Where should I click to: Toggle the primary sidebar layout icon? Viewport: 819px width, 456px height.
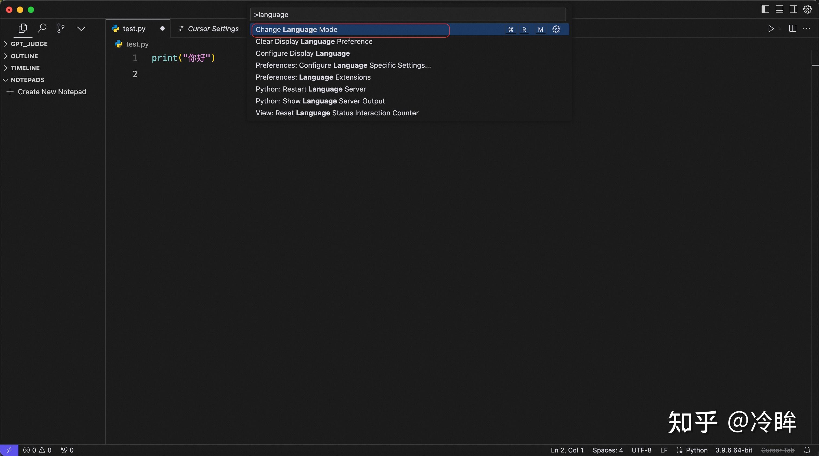[x=765, y=9]
